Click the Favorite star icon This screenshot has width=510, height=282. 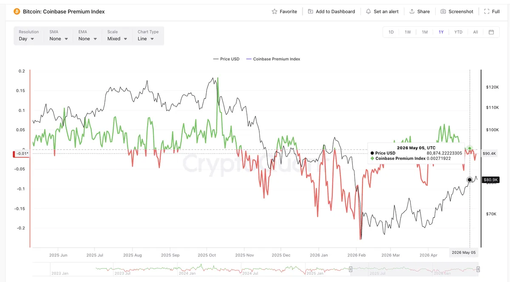[275, 11]
